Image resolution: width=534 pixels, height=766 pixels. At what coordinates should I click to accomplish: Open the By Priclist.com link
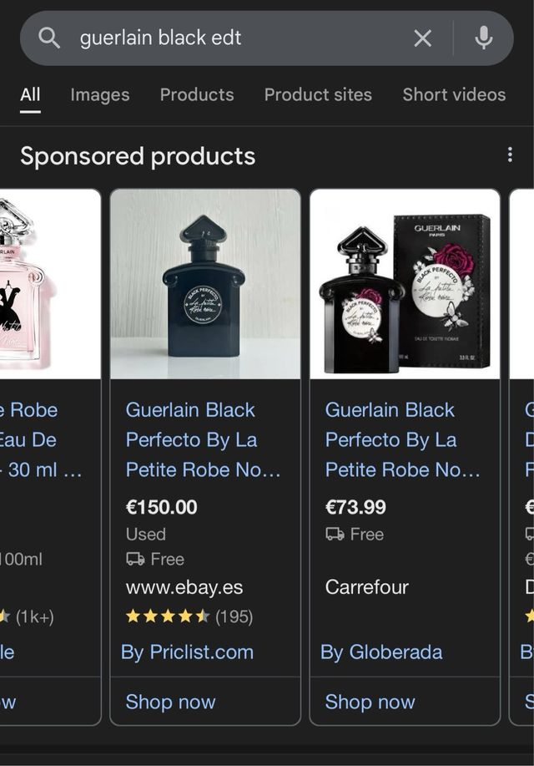click(x=187, y=652)
